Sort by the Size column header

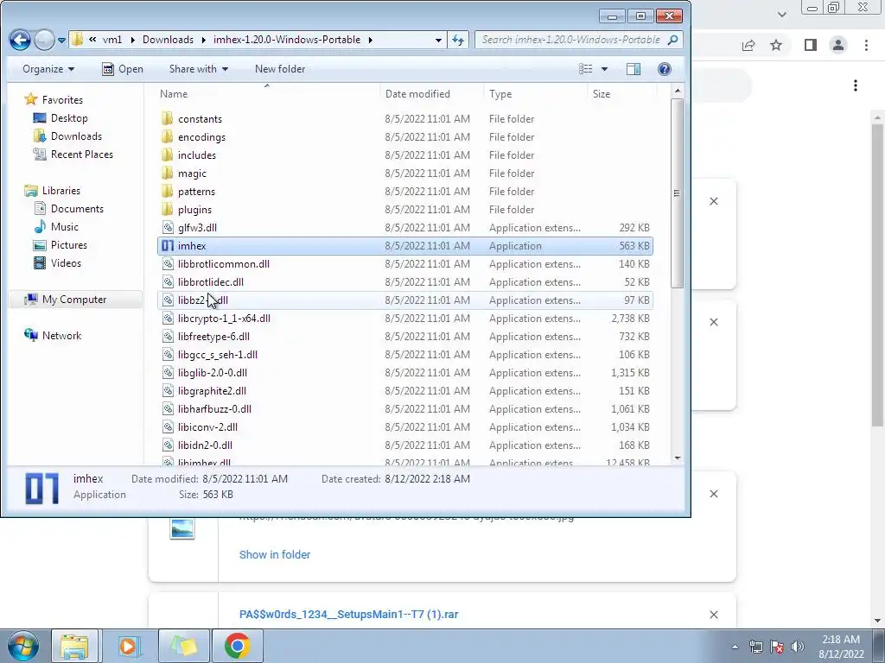[602, 93]
